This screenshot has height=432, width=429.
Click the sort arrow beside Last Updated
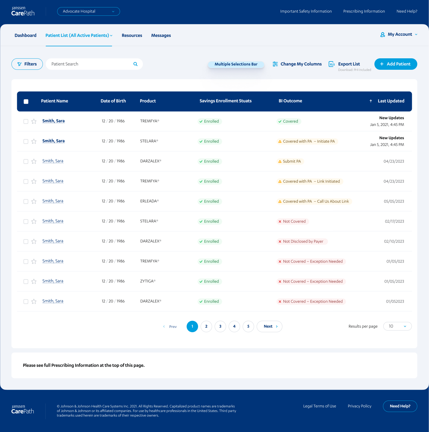click(371, 101)
